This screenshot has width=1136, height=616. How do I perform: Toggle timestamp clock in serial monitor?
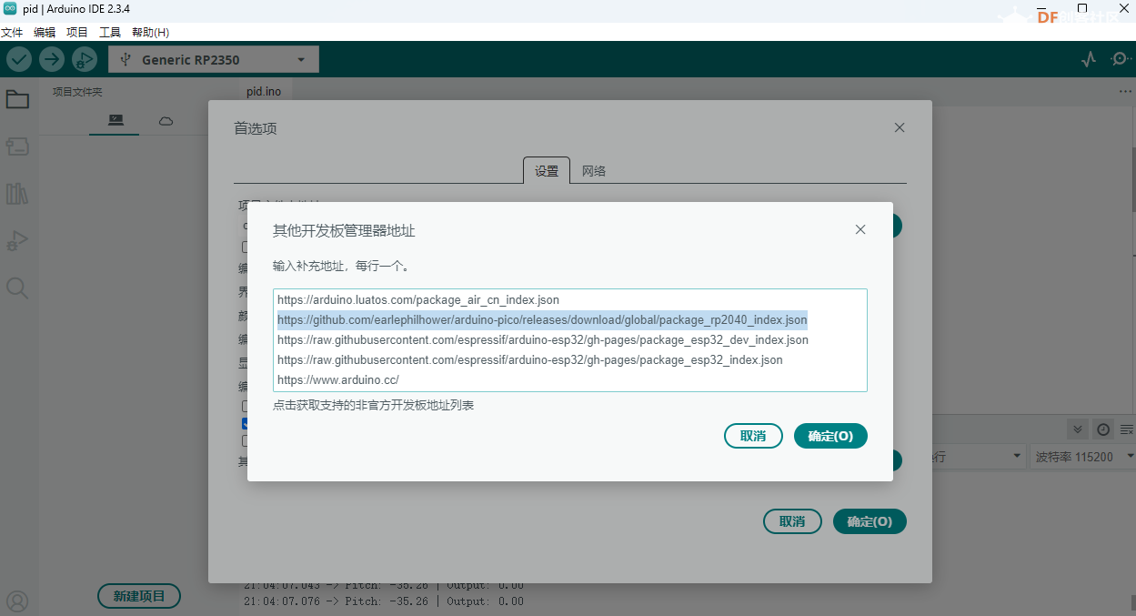[1103, 429]
